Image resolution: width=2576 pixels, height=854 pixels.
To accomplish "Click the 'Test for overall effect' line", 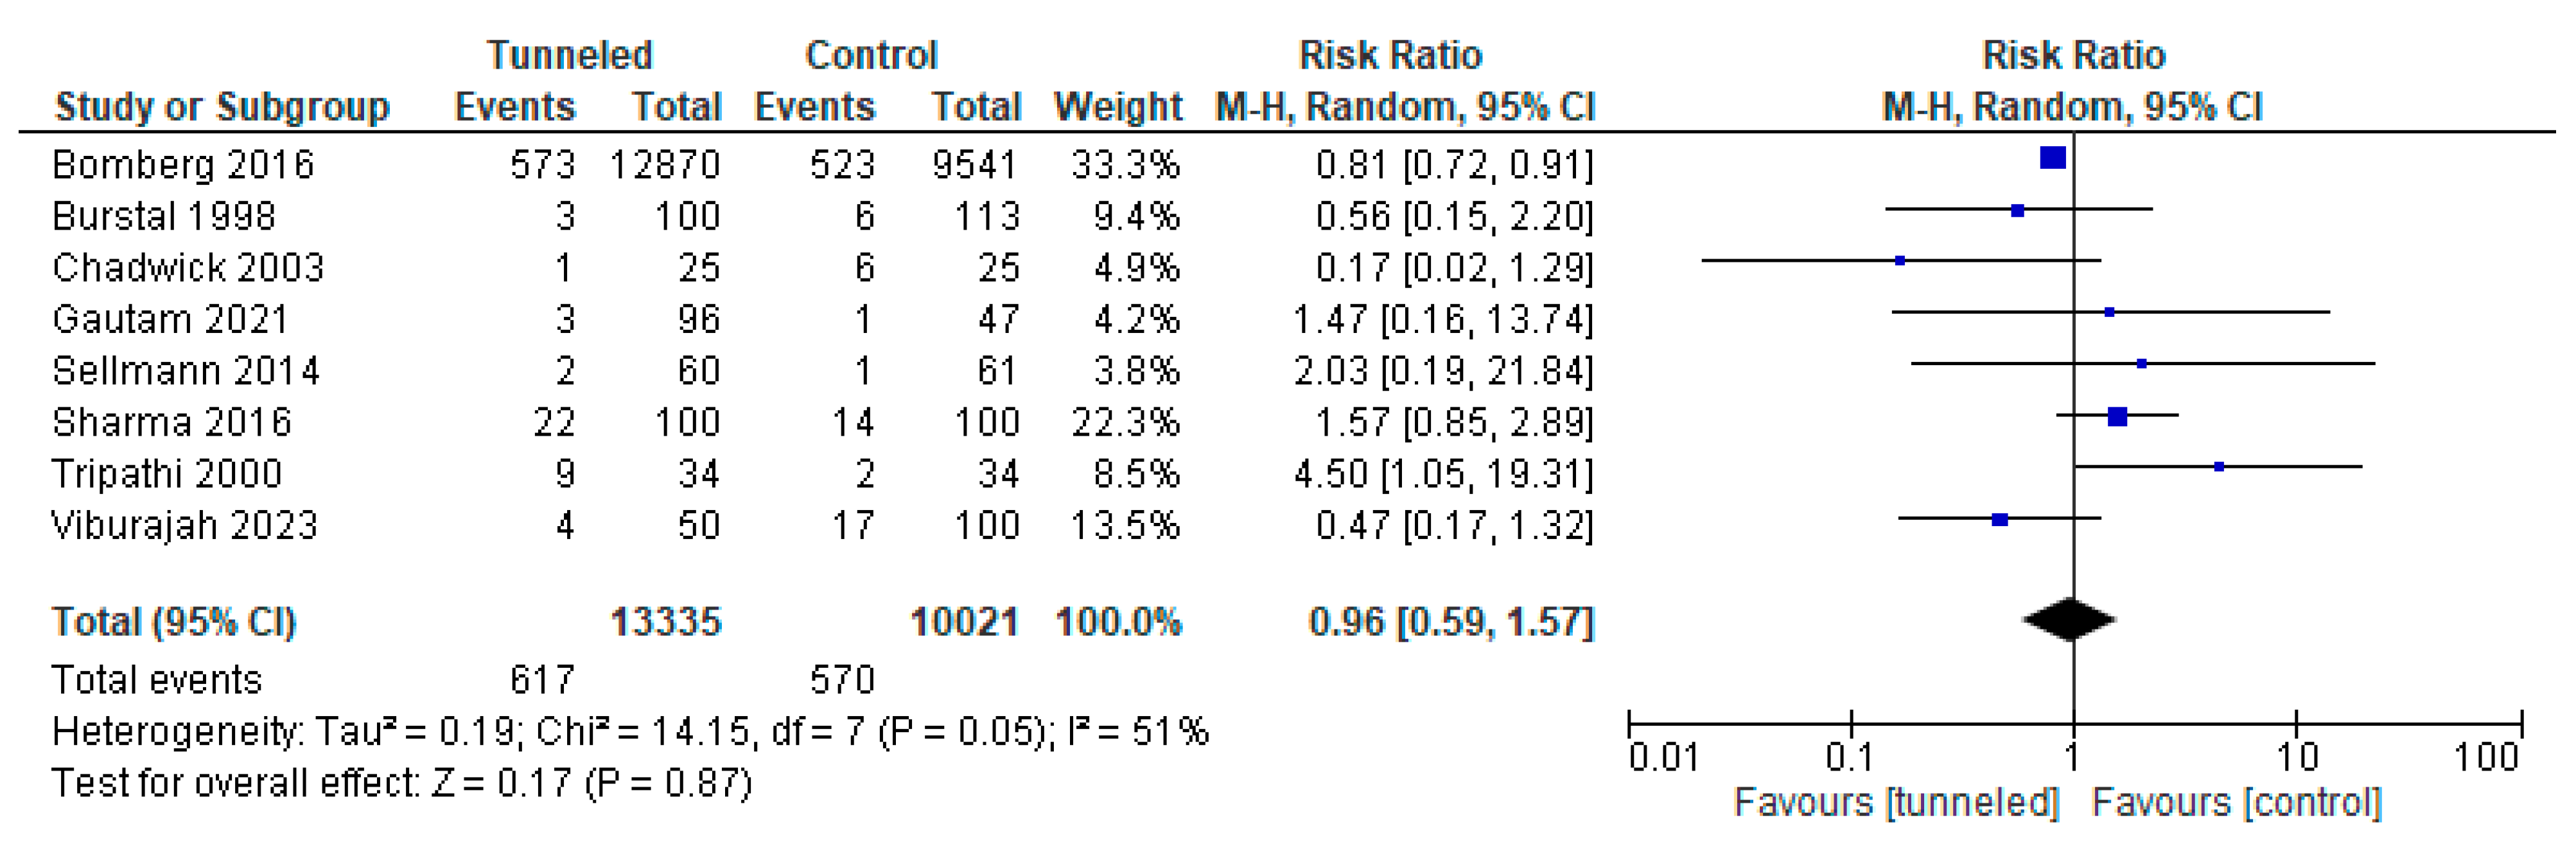I will (401, 783).
